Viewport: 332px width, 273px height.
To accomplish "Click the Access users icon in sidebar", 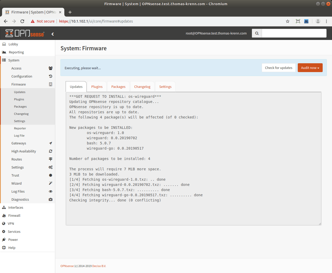I will coord(51,68).
